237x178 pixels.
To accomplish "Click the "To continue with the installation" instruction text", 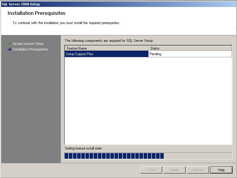I will (x=66, y=23).
